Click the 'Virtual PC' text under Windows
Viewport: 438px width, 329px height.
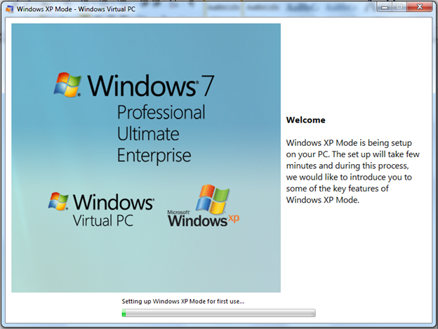[102, 220]
